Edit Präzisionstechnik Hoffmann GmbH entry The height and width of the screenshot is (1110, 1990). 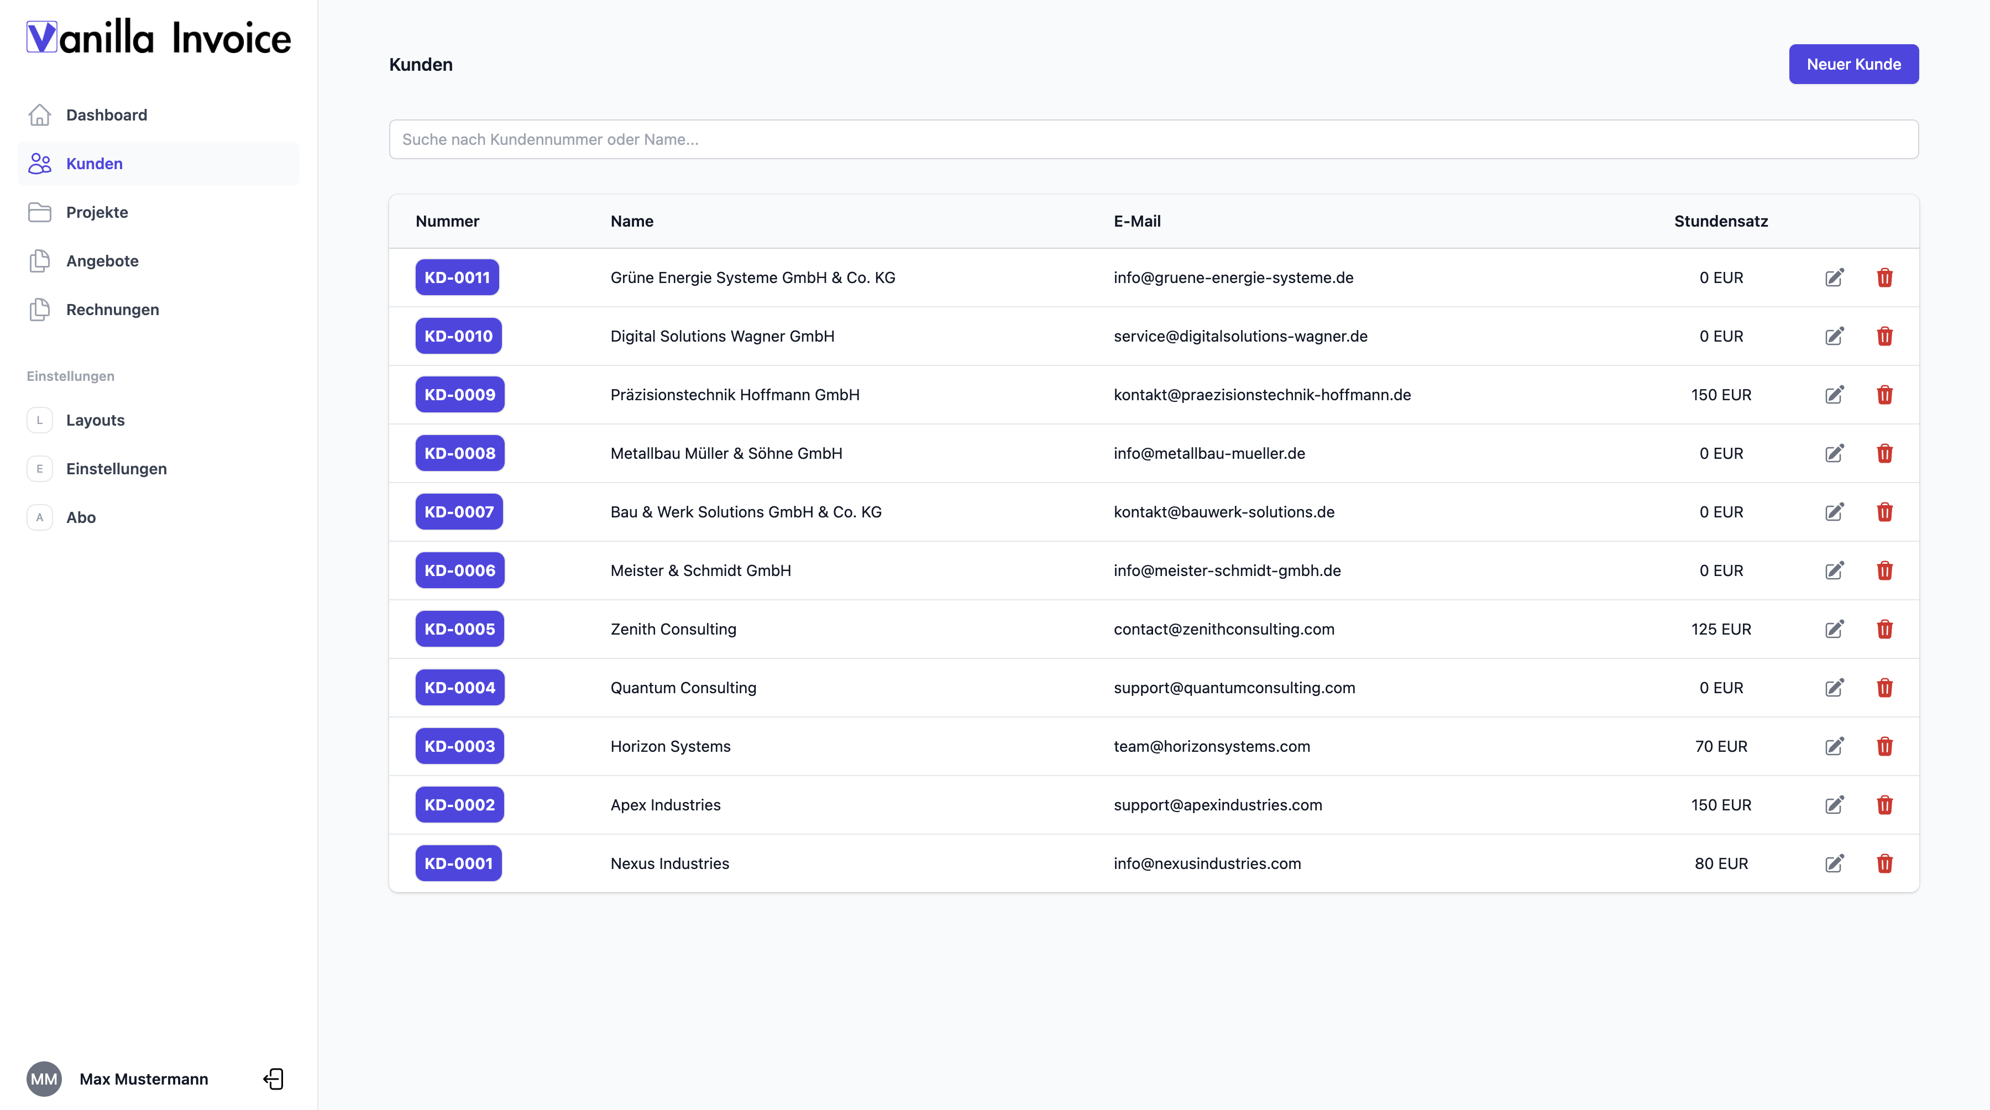pos(1834,395)
